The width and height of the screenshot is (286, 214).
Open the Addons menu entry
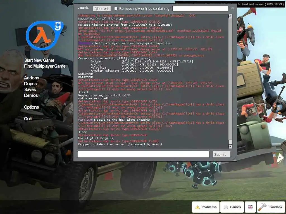click(x=32, y=78)
